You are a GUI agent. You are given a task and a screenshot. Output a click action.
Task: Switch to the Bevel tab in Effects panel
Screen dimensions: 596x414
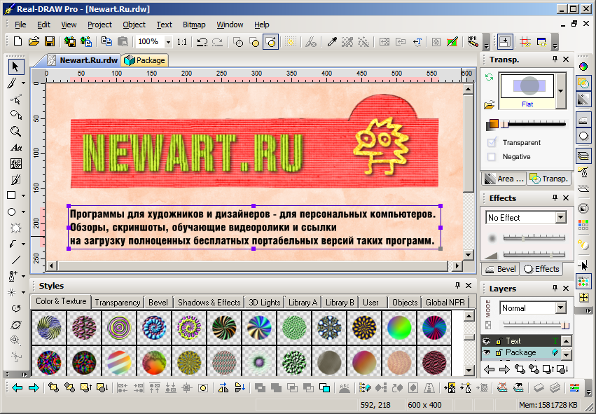(x=501, y=269)
